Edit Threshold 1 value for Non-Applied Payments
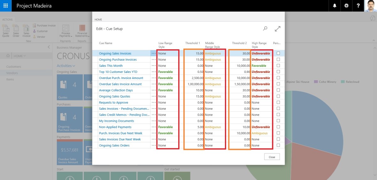Screen dimensions: 377x180 pyautogui.click(x=194, y=127)
